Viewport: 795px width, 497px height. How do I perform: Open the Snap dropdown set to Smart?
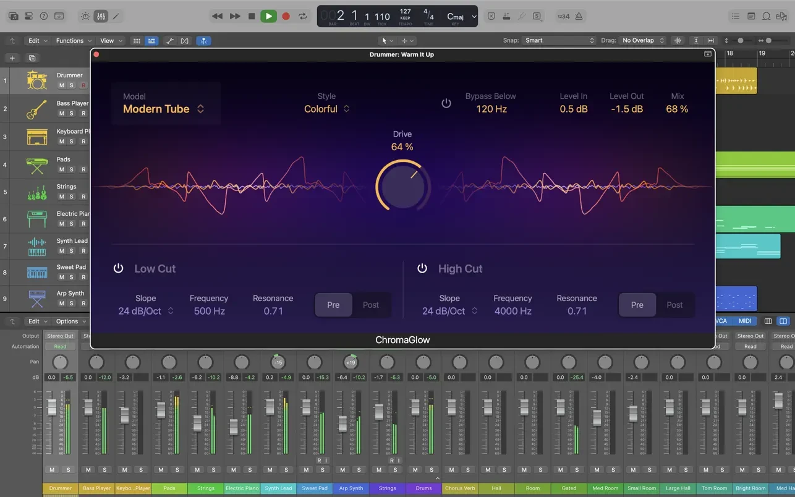click(559, 41)
